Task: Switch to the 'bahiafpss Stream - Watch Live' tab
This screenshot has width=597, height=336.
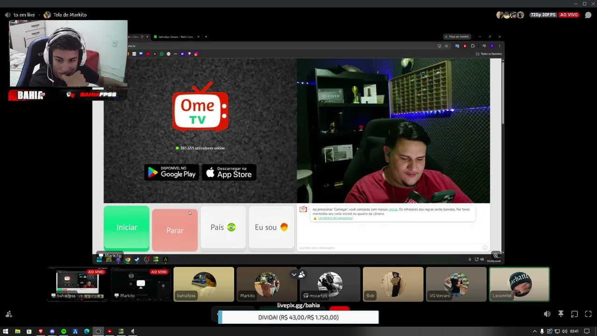Action: click(176, 37)
